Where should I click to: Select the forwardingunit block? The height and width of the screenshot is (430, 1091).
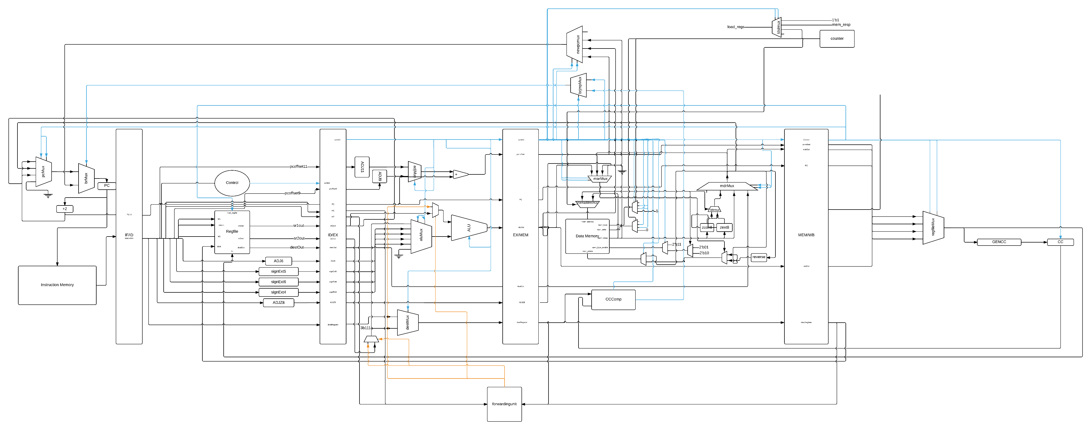click(504, 404)
